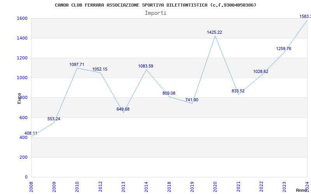Select the 408.11 data label
Viewport: 311px width, 194px height.
pos(31,133)
